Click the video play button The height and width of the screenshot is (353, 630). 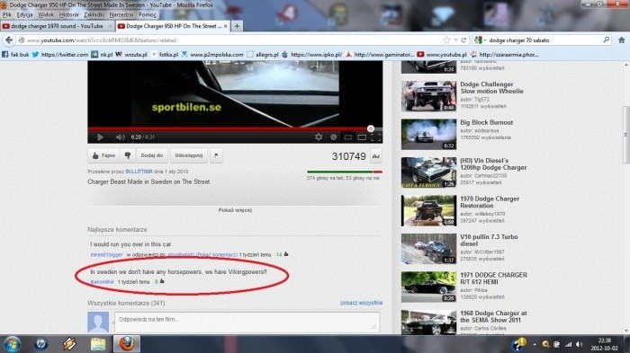[100, 137]
